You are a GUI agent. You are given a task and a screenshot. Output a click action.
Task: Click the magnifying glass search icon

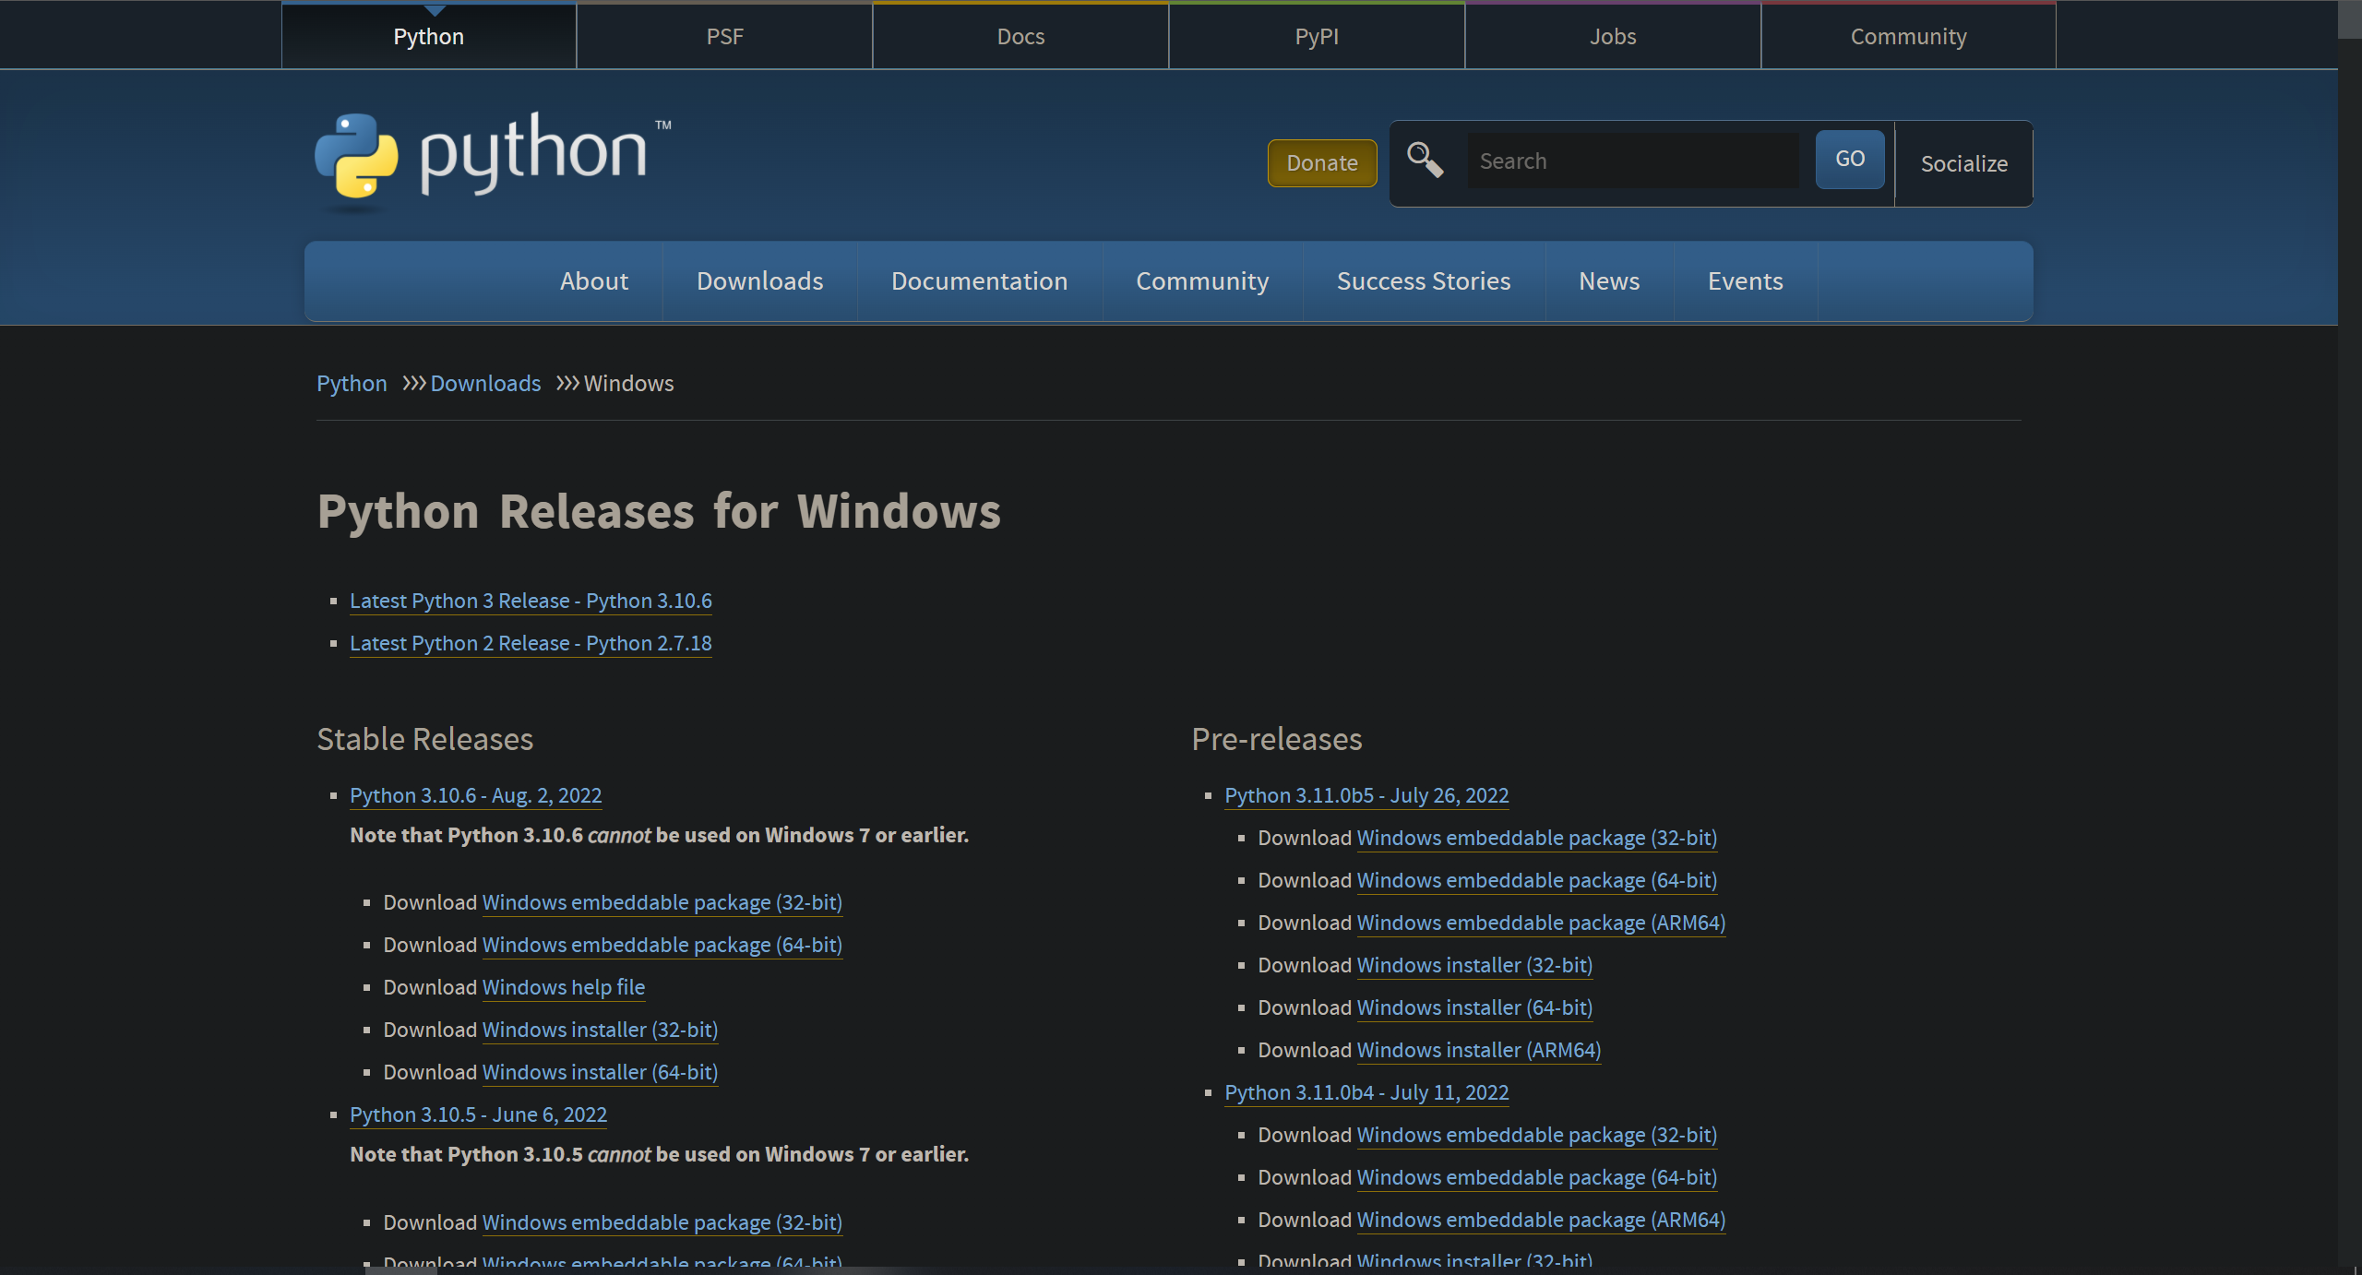1425,160
